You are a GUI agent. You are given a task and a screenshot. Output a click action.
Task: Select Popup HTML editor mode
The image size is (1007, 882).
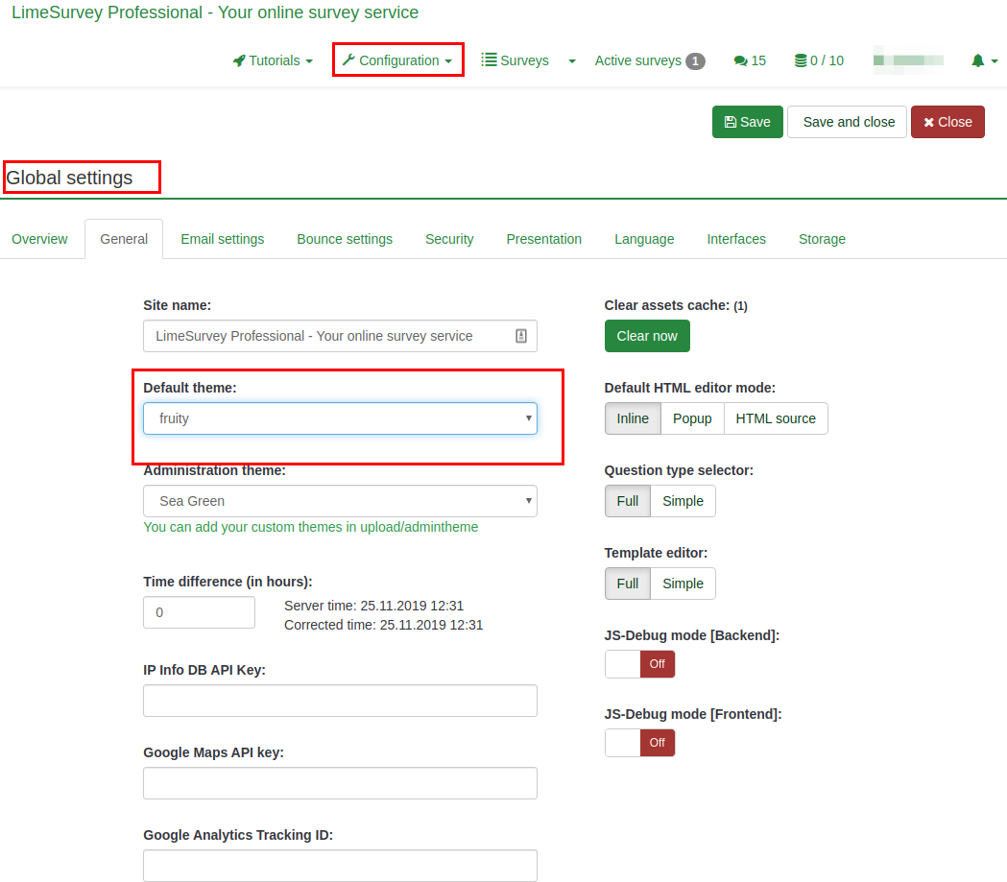point(692,418)
